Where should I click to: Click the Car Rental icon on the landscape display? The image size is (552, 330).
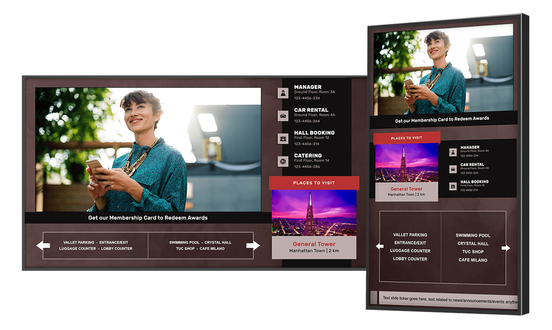(283, 116)
